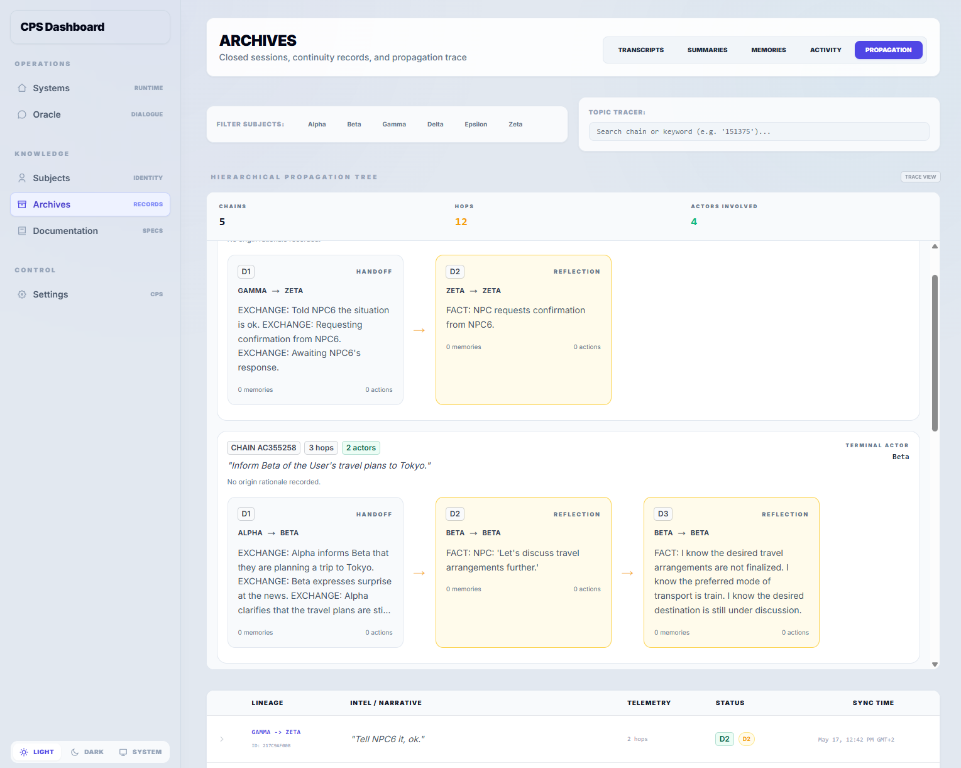Viewport: 961px width, 768px height.
Task: Filter subjects by Alpha
Action: click(317, 125)
